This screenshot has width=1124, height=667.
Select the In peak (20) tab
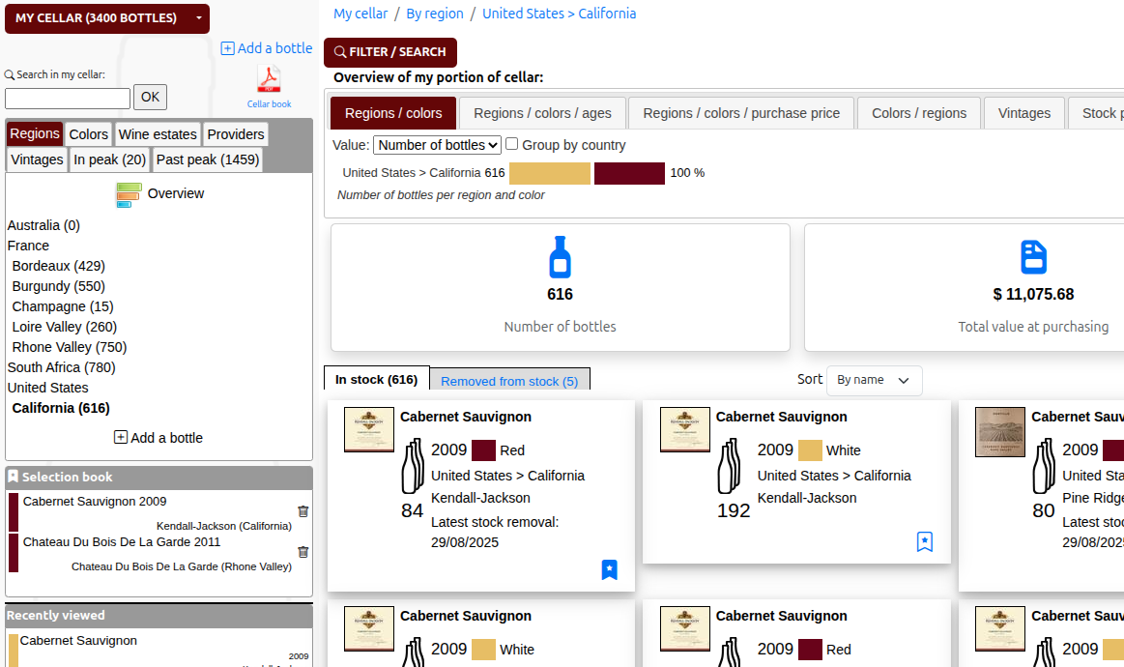[x=109, y=159]
